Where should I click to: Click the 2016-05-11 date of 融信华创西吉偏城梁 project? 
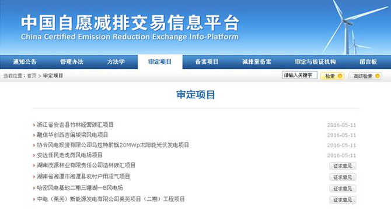click(341, 135)
